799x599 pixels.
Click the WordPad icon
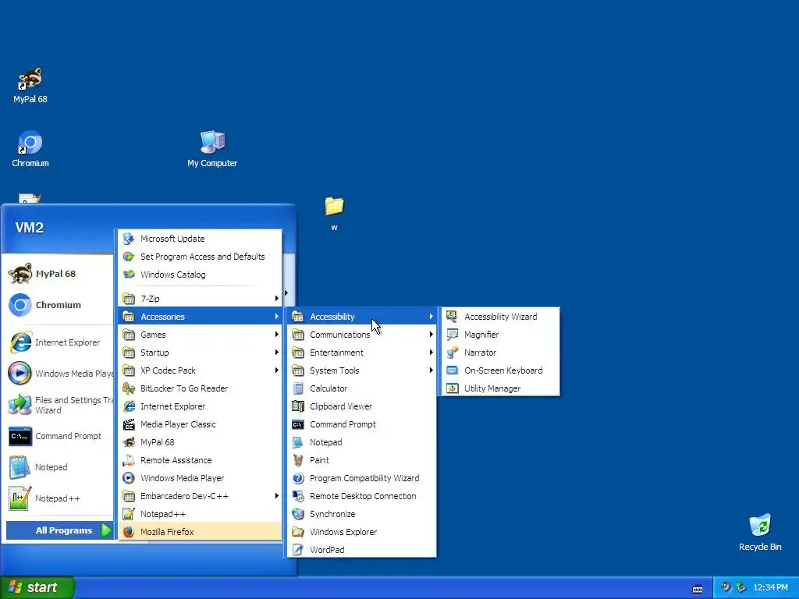(298, 550)
